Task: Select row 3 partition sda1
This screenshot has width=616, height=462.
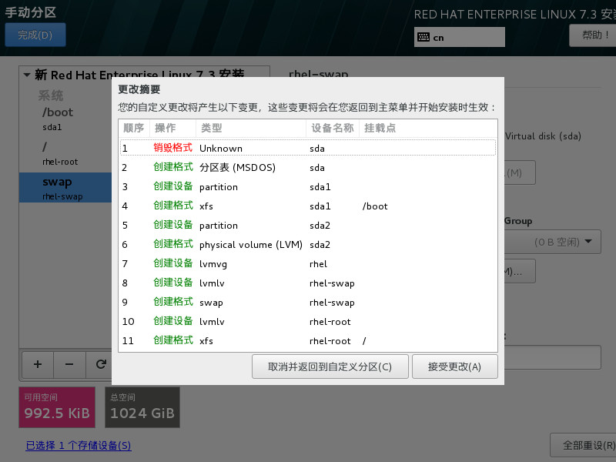Action: click(x=307, y=186)
